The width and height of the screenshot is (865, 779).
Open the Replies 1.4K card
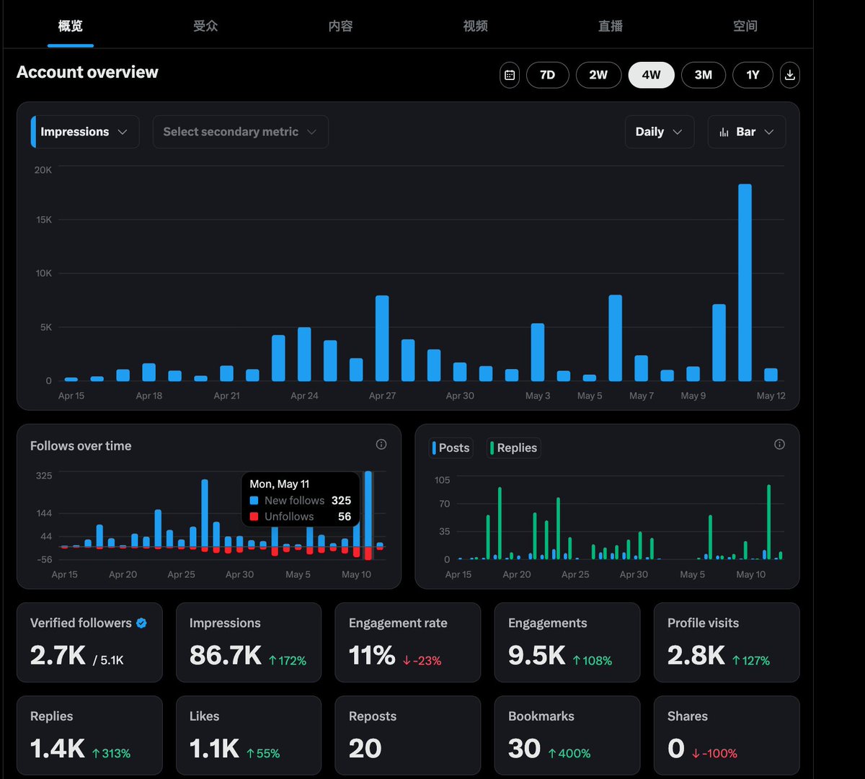click(x=90, y=735)
